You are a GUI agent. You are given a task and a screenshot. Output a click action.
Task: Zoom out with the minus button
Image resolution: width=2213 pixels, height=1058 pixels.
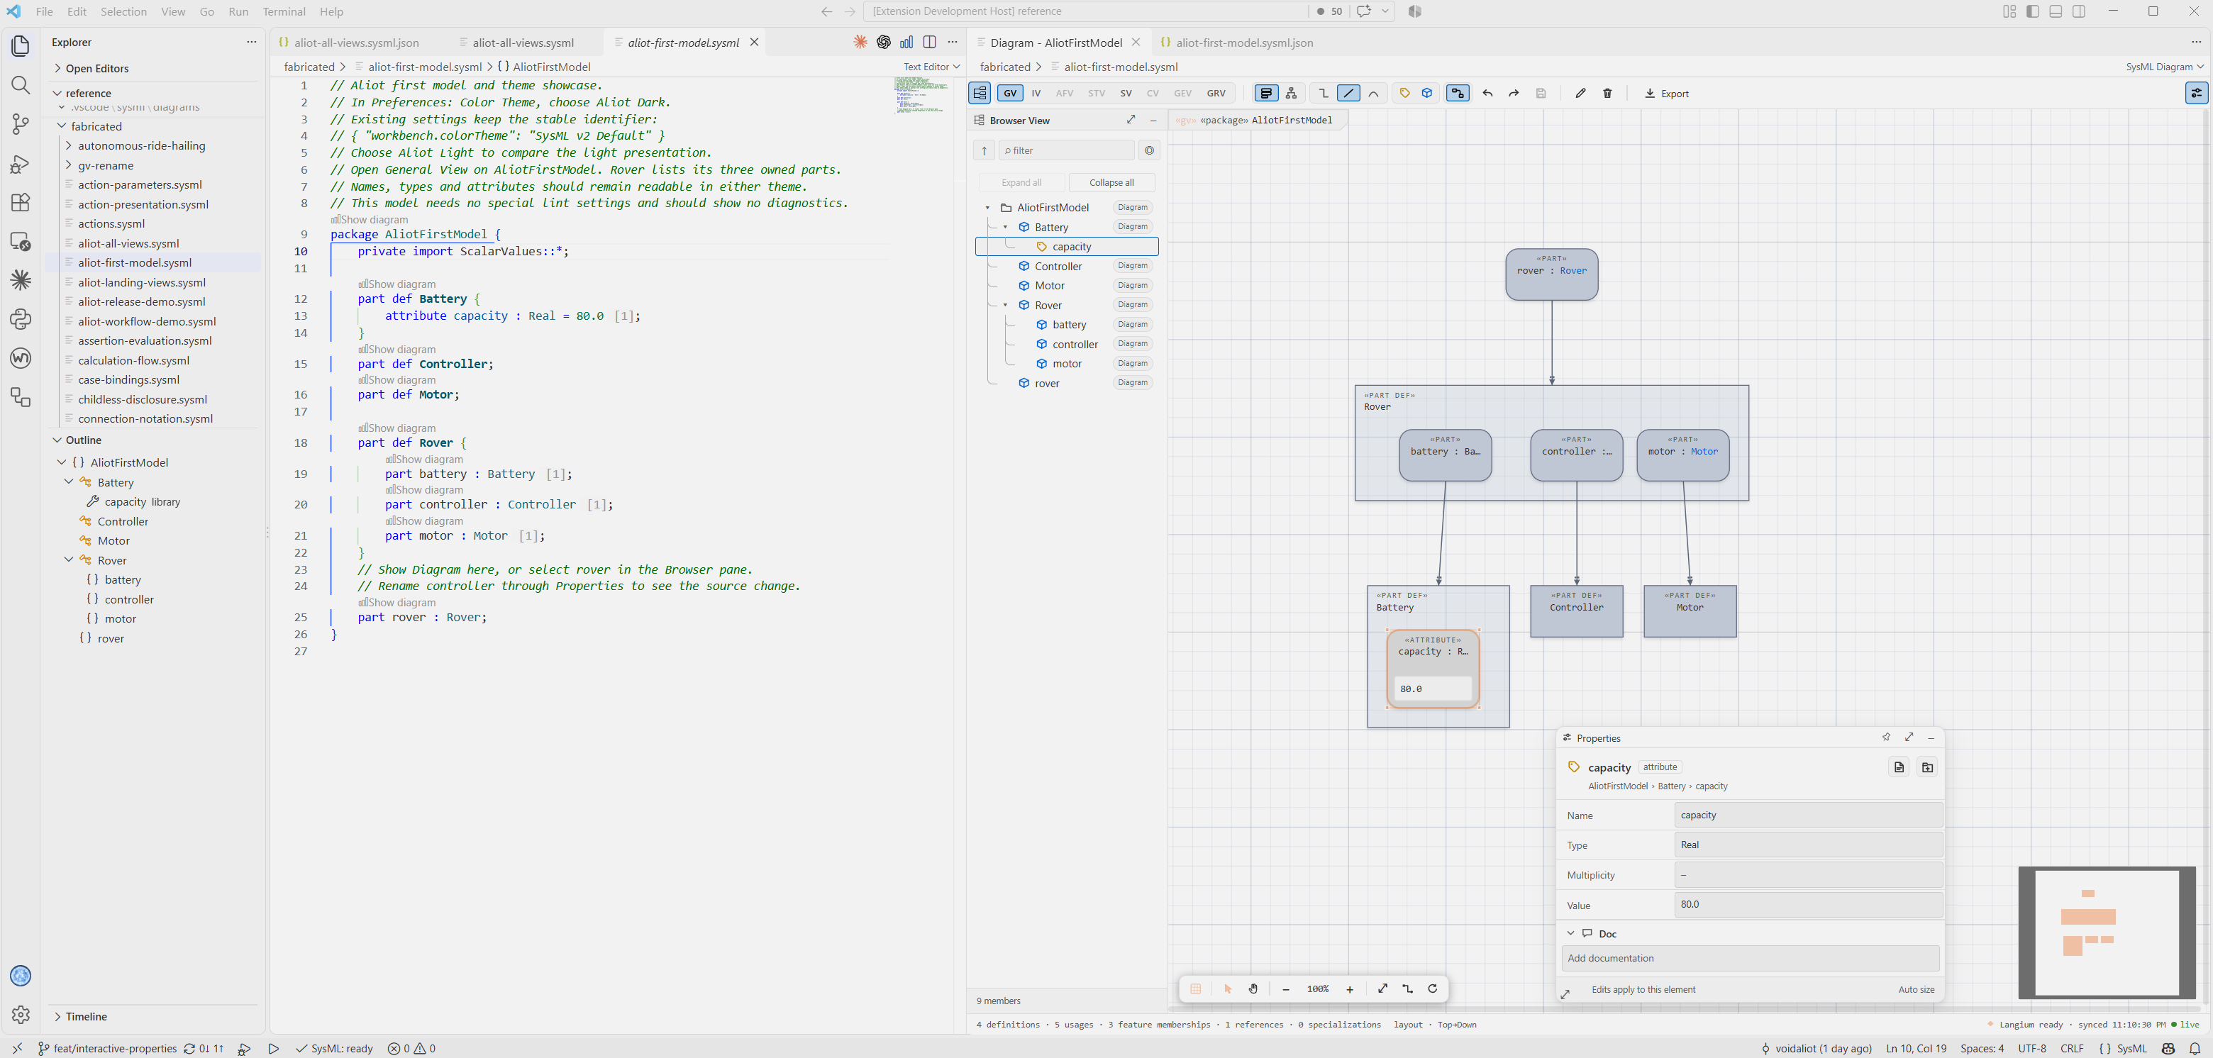coord(1286,989)
